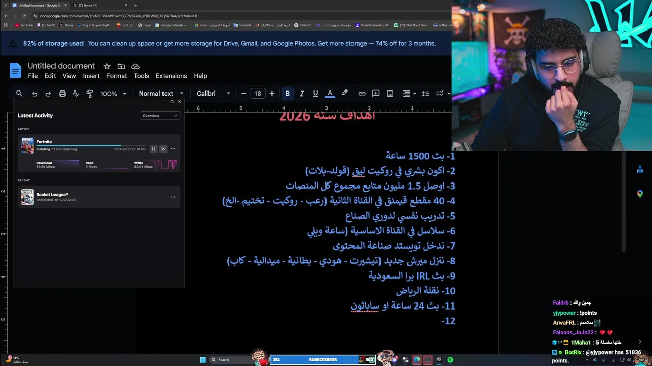Open the text alignment dropdown
The width and height of the screenshot is (652, 366).
pyautogui.click(x=410, y=94)
